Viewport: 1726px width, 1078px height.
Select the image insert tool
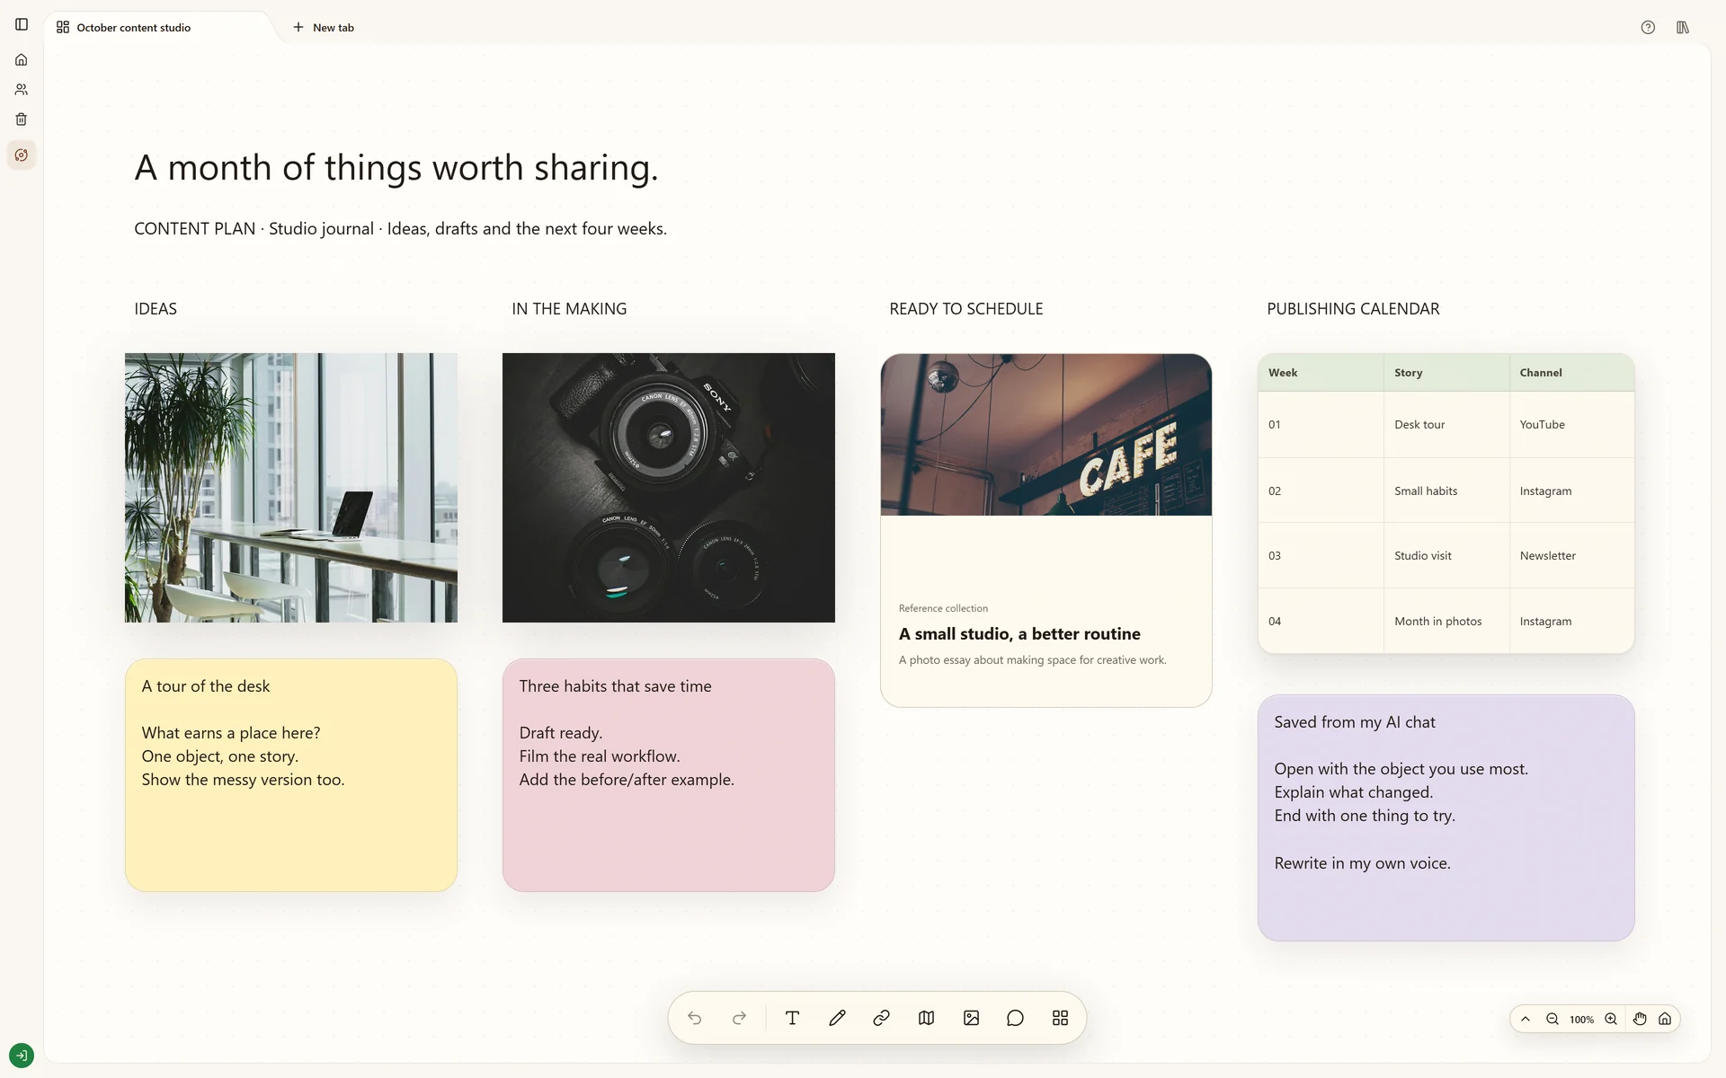(971, 1018)
